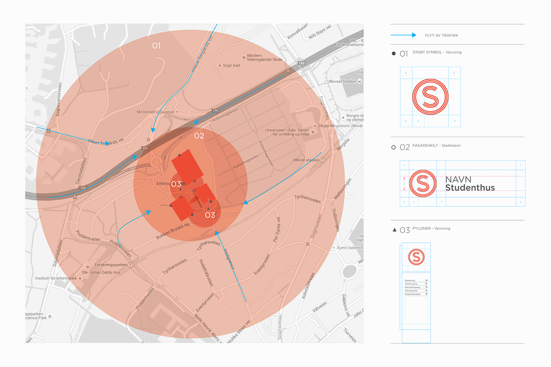This screenshot has height=367, width=551.
Task: Click the blue traffic-flow arrow in the legend
Action: (404, 35)
